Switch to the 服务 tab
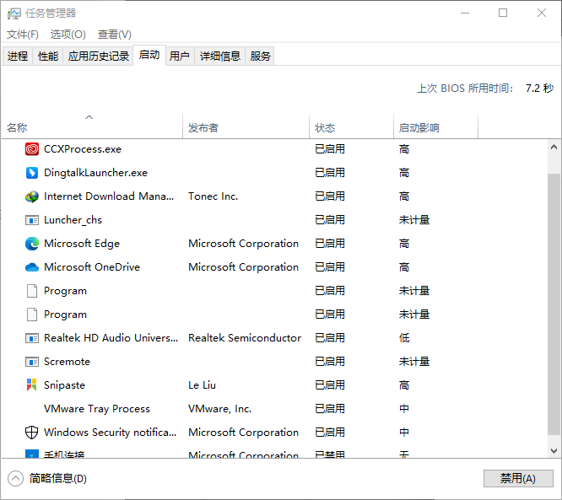This screenshot has height=500, width=562. tap(260, 56)
